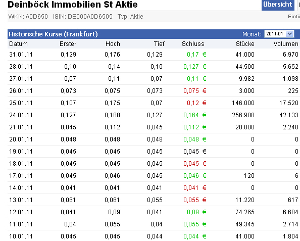300x241 pixels.
Task: Click the Schluss column header
Action: click(x=193, y=44)
